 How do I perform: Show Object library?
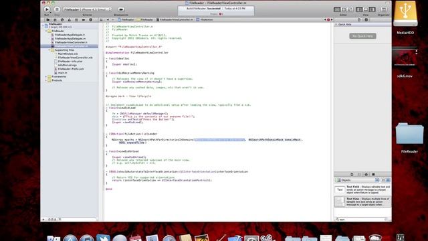point(366,174)
